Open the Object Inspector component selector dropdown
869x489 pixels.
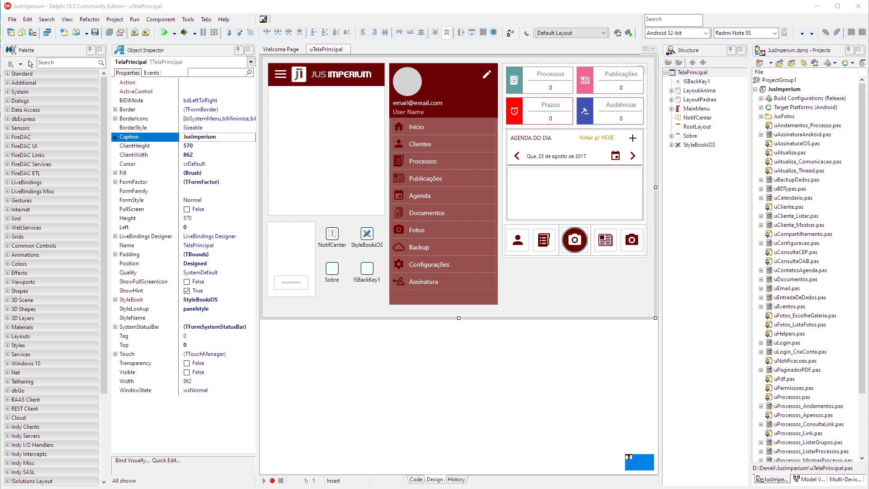(251, 62)
